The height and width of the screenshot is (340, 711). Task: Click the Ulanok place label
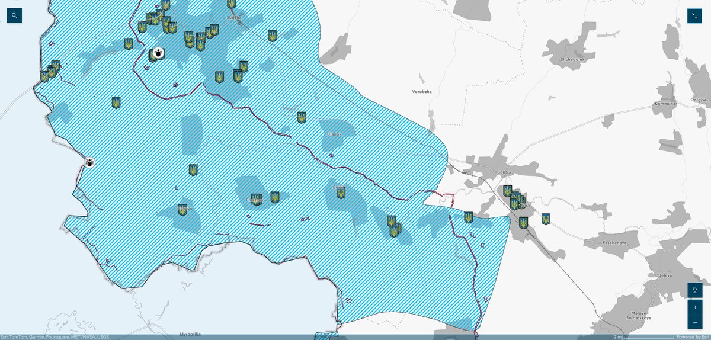tap(334, 134)
